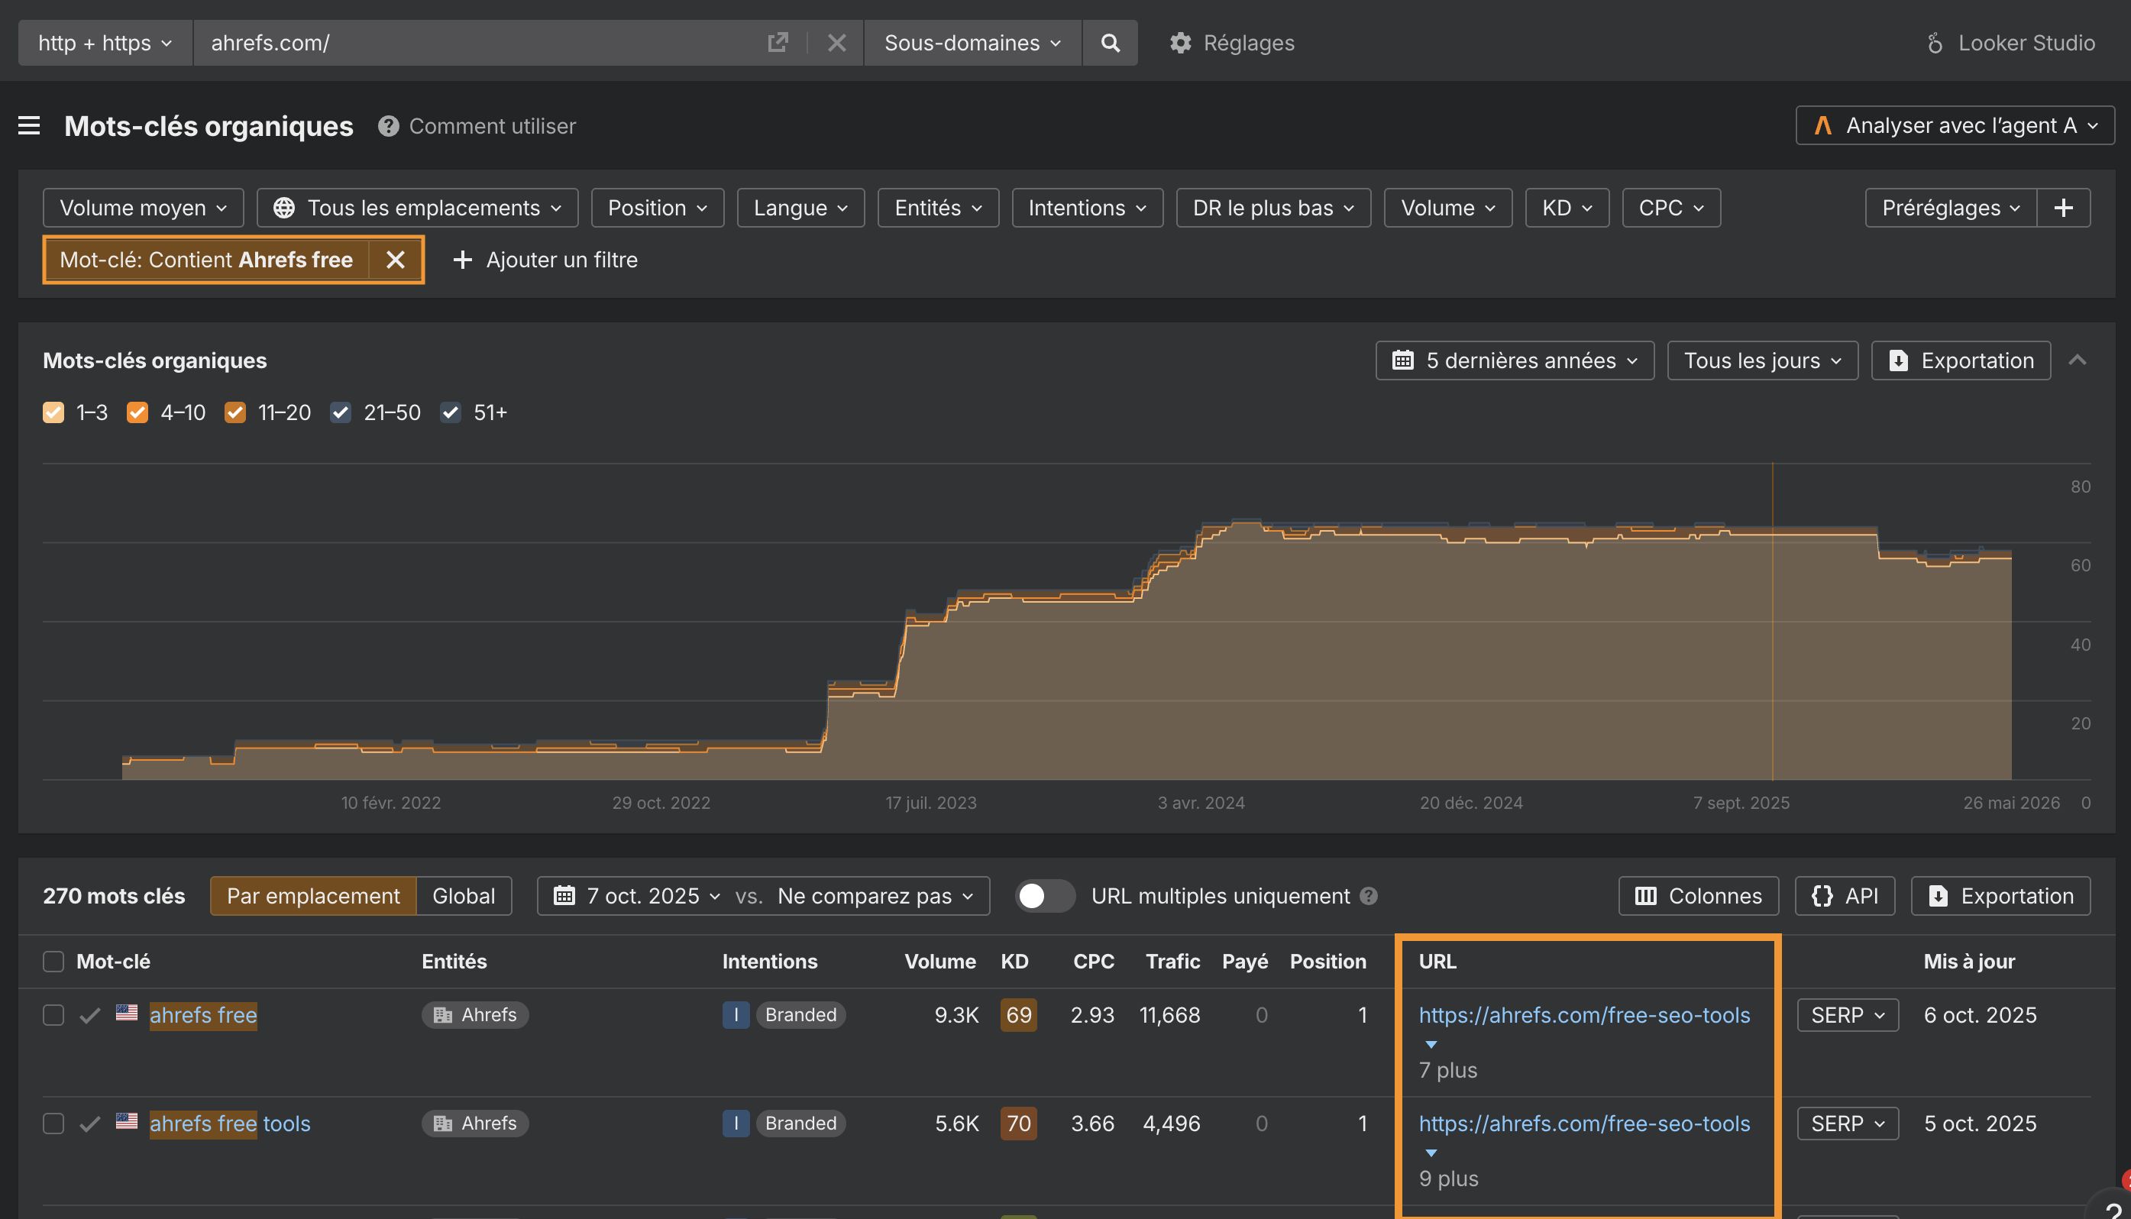Open Looker Studio link
Image resolution: width=2131 pixels, height=1219 pixels.
(x=2010, y=43)
